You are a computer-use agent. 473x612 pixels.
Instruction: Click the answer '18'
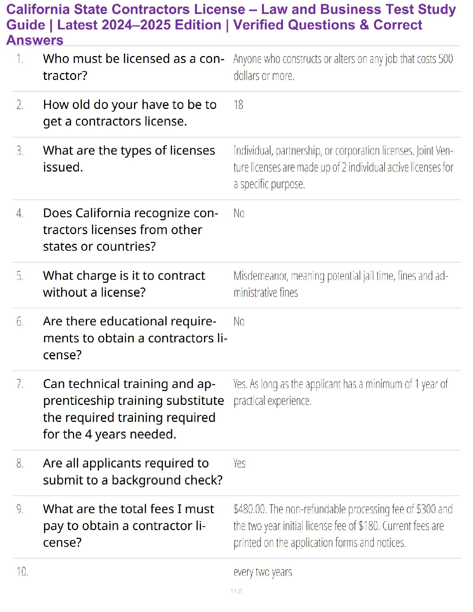238,105
